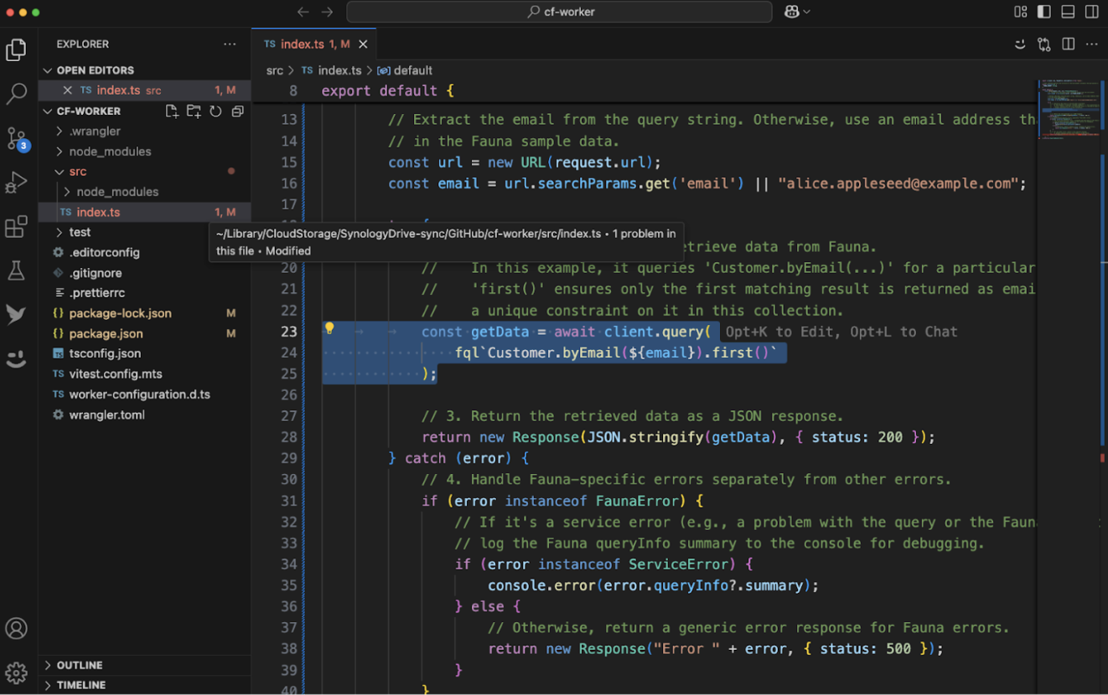
Task: Click line number 28 in the gutter
Action: click(288, 437)
